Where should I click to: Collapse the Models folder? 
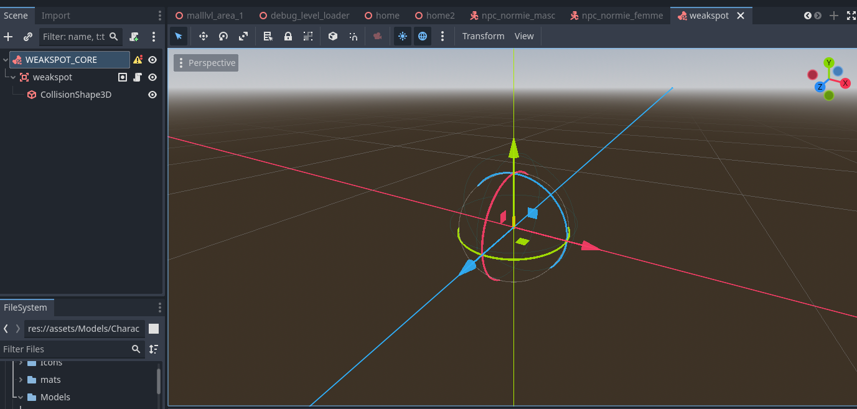point(21,397)
